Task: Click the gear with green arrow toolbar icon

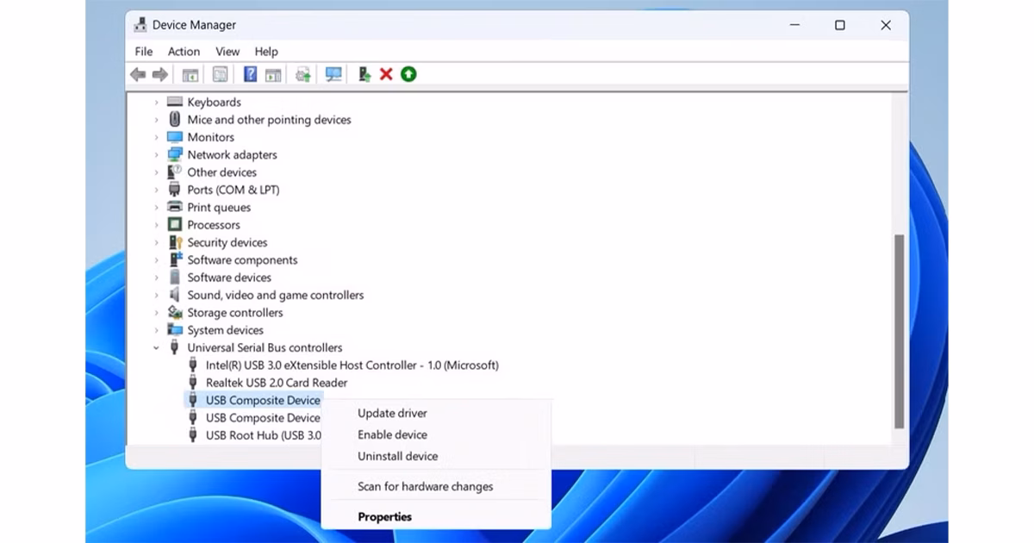Action: 303,75
